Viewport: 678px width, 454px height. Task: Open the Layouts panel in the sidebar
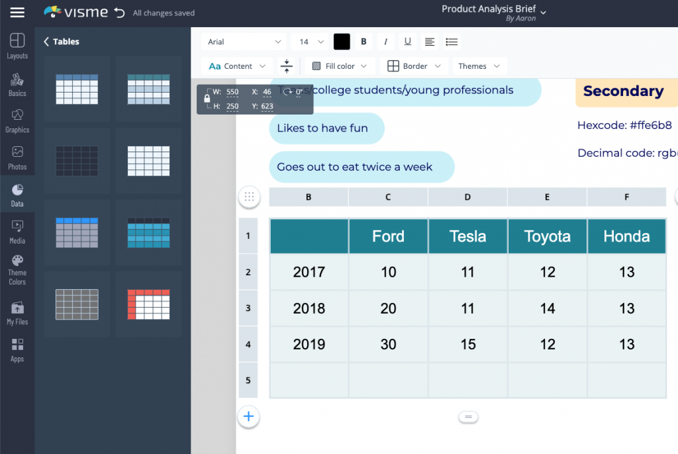(x=17, y=46)
